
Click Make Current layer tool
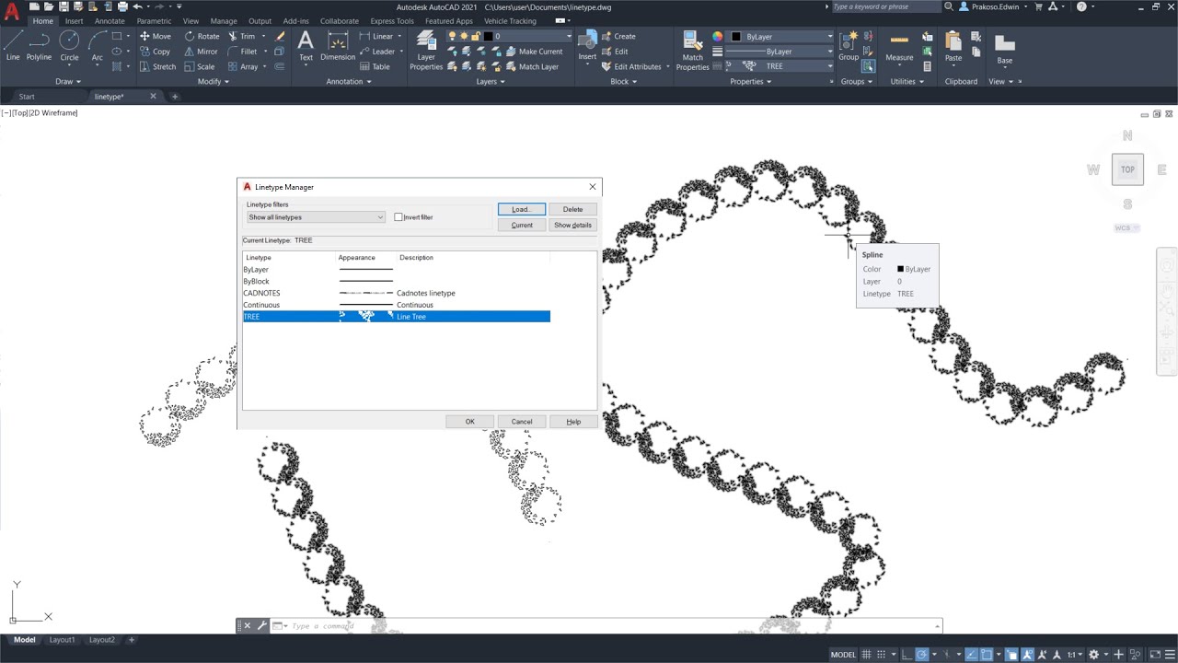tap(533, 52)
